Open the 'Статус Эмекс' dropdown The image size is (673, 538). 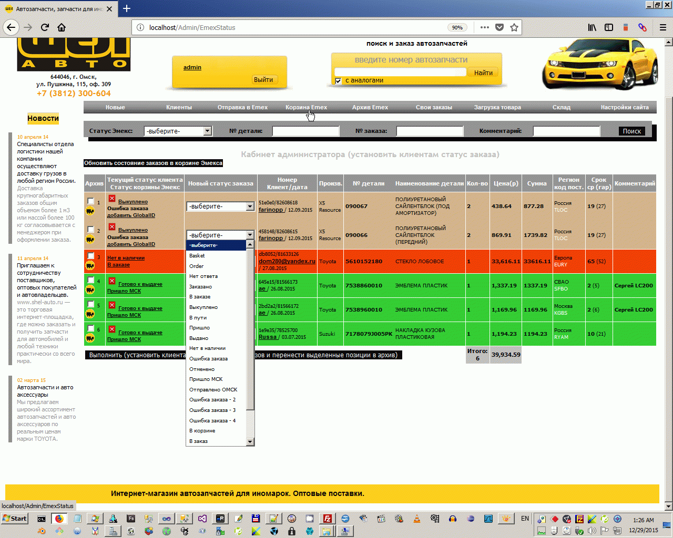pos(178,131)
